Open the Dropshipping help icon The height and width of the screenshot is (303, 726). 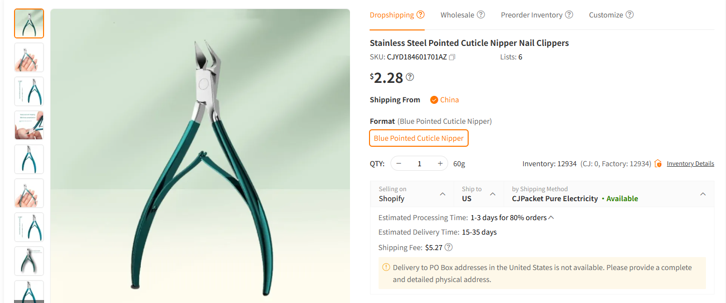(422, 14)
